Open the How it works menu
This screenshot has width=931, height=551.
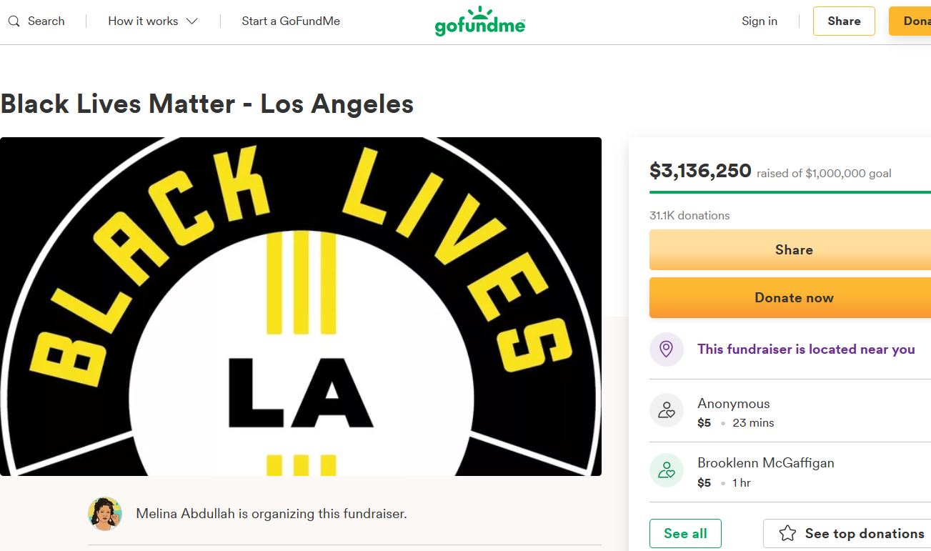(x=143, y=21)
